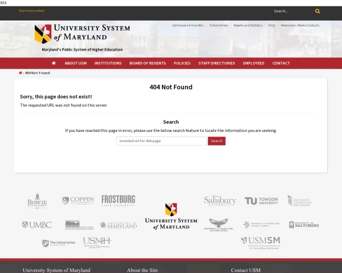The height and width of the screenshot is (273, 342).
Task: Click the central University System of Maryland footer logo
Action: pos(171,216)
